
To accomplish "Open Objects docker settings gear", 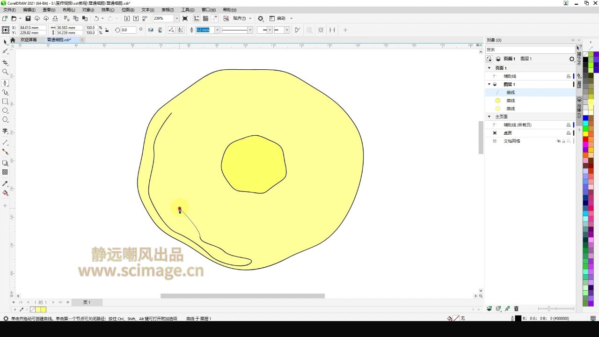I will pos(571,59).
